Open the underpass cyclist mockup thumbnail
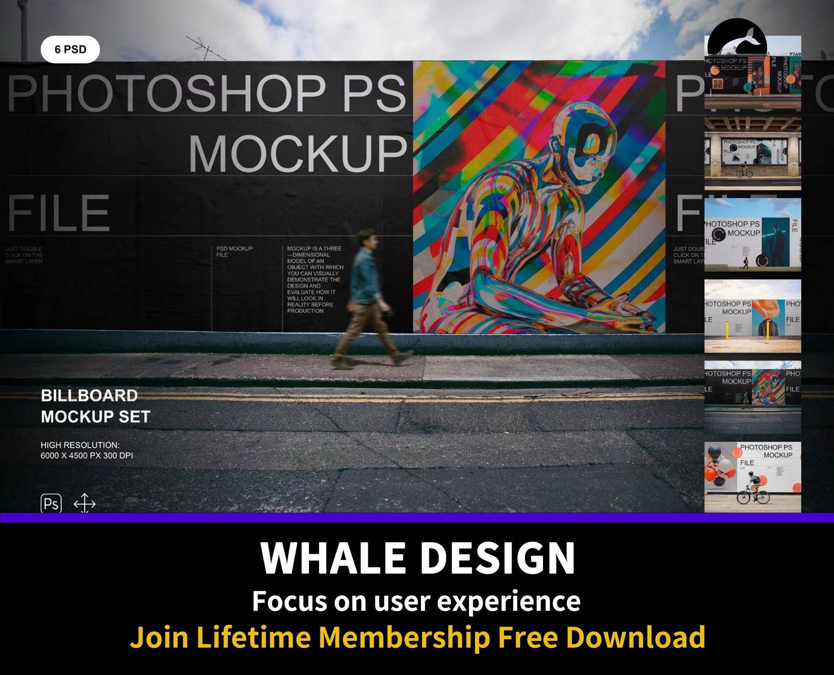 753,154
